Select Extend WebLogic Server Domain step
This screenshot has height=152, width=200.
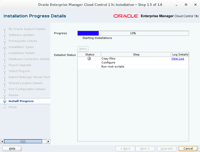[29, 77]
